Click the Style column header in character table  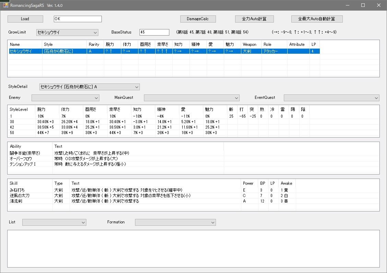point(64,44)
